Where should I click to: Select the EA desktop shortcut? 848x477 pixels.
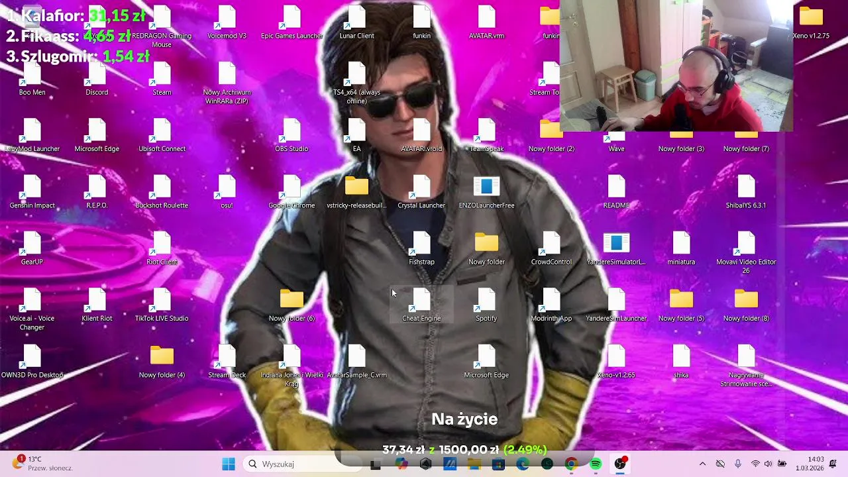tap(356, 136)
